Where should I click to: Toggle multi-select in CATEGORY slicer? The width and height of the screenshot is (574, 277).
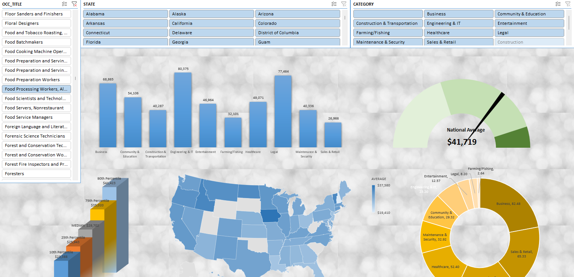tap(558, 4)
